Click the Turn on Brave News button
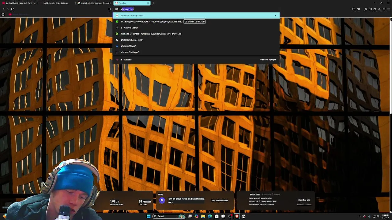Screen dimensions: 392x220 click(x=220, y=201)
